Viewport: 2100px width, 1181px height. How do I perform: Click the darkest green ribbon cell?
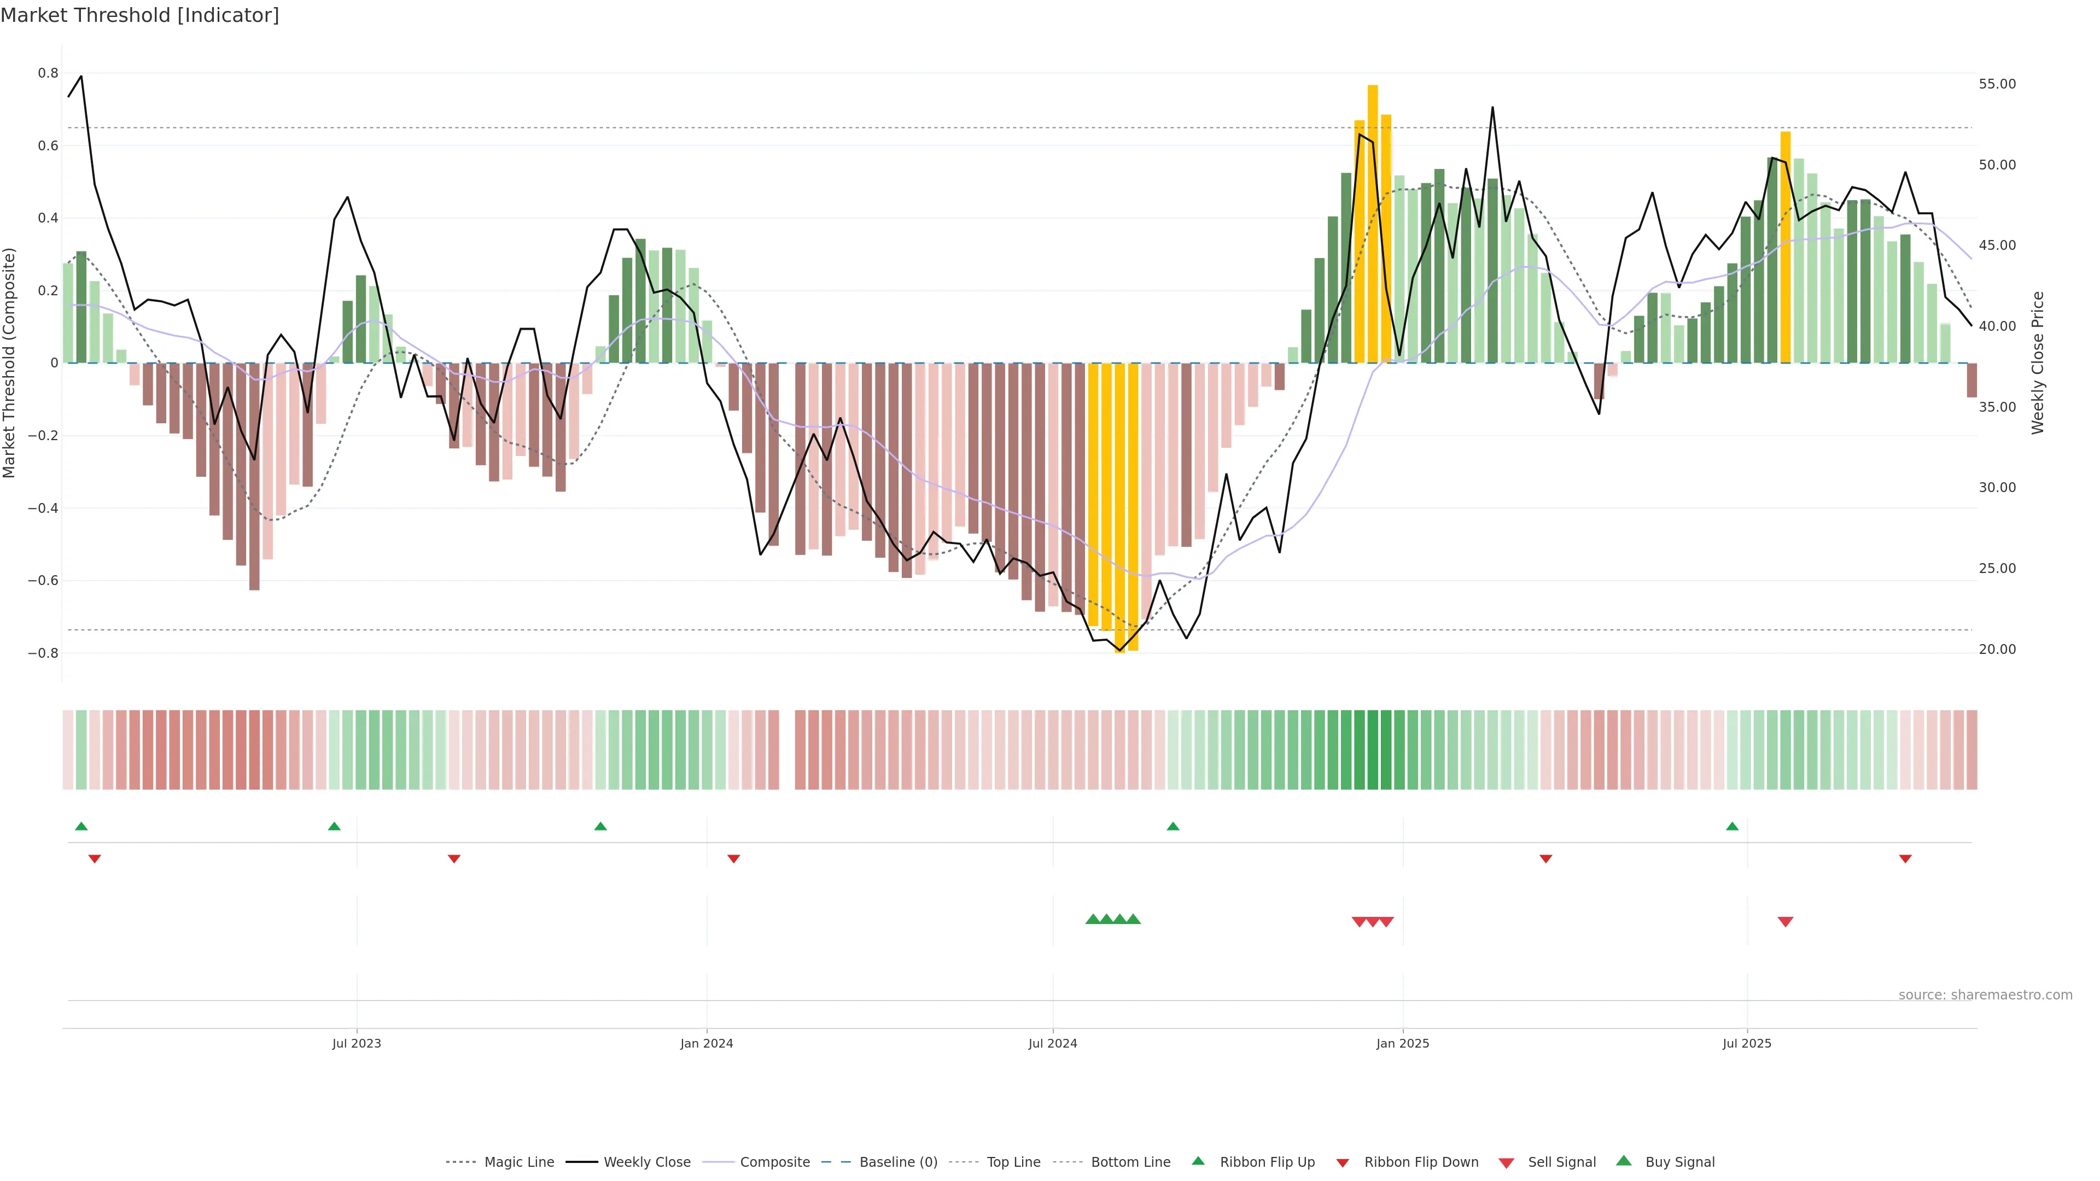click(1373, 750)
